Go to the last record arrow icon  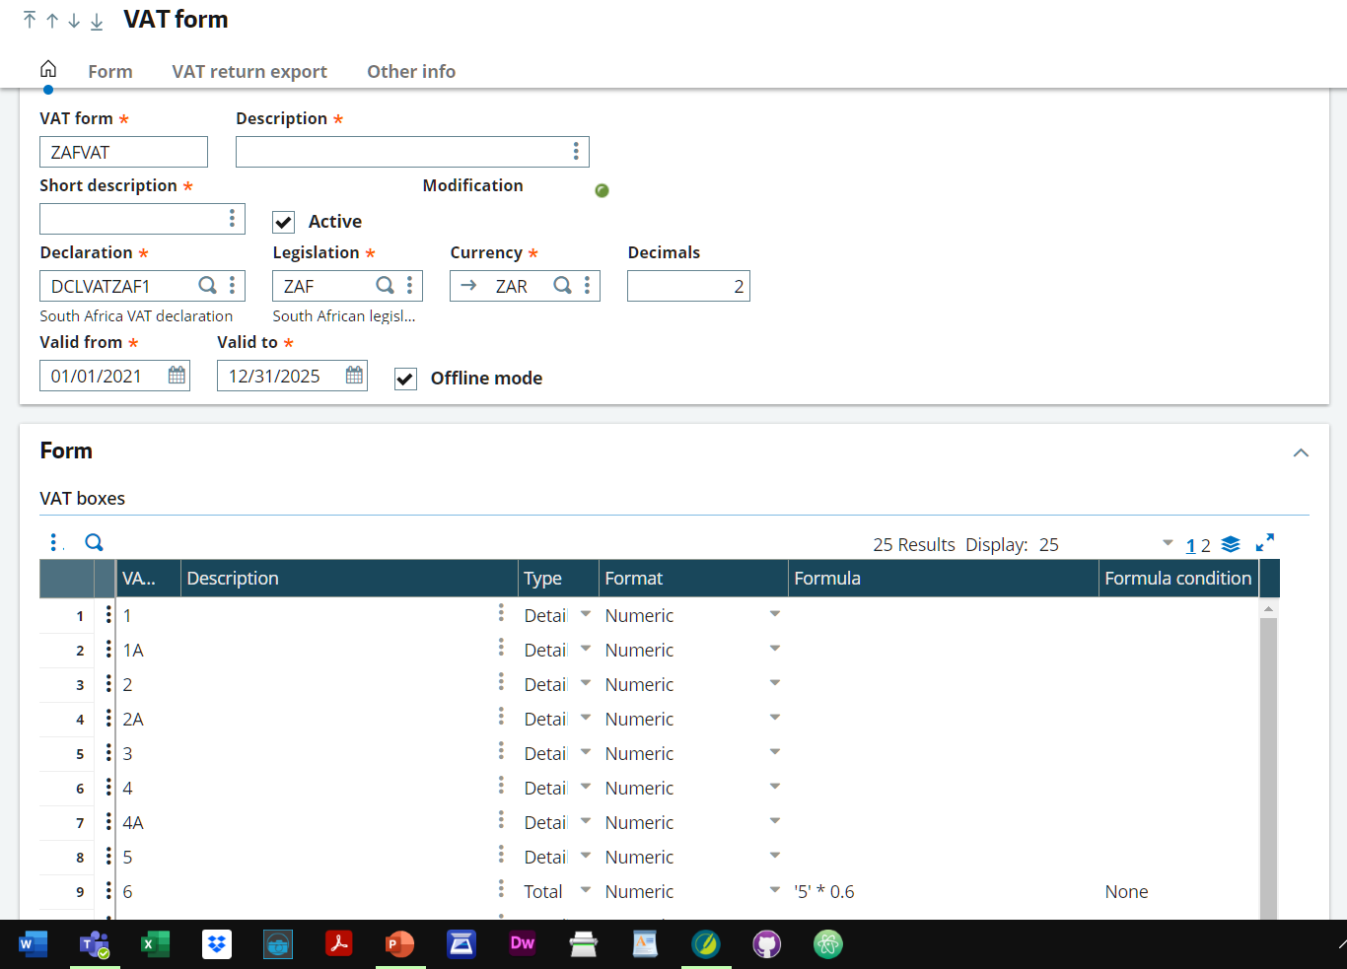click(97, 21)
